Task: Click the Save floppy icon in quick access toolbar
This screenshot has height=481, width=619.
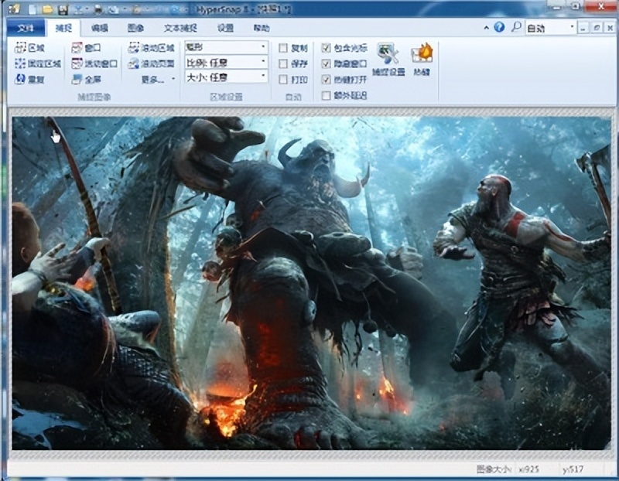Action: point(63,9)
